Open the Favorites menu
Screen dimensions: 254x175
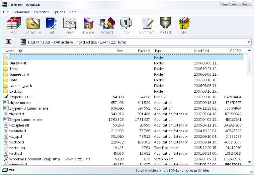[41, 12]
